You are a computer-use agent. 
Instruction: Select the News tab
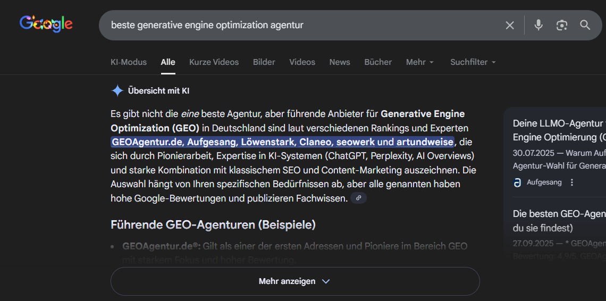click(340, 62)
